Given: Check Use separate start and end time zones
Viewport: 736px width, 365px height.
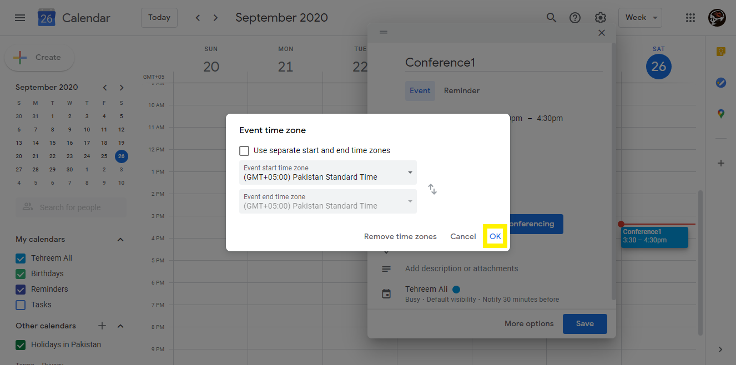Looking at the screenshot, I should point(244,150).
